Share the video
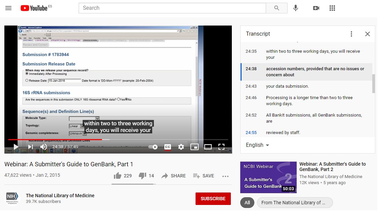This screenshot has width=379, height=212. (x=174, y=176)
